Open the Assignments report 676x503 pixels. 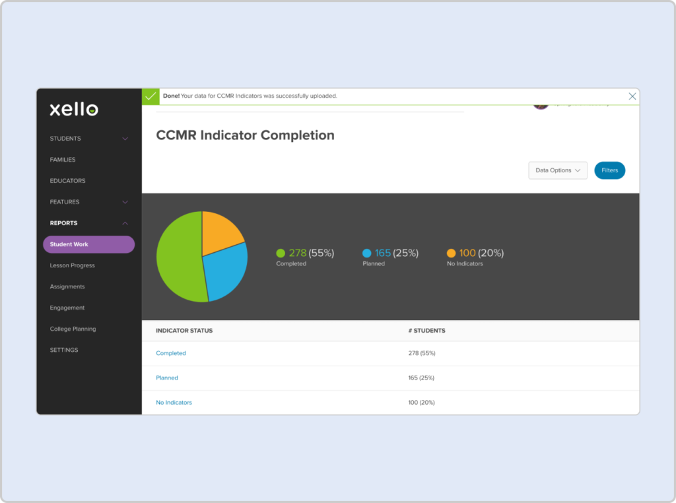click(x=67, y=286)
